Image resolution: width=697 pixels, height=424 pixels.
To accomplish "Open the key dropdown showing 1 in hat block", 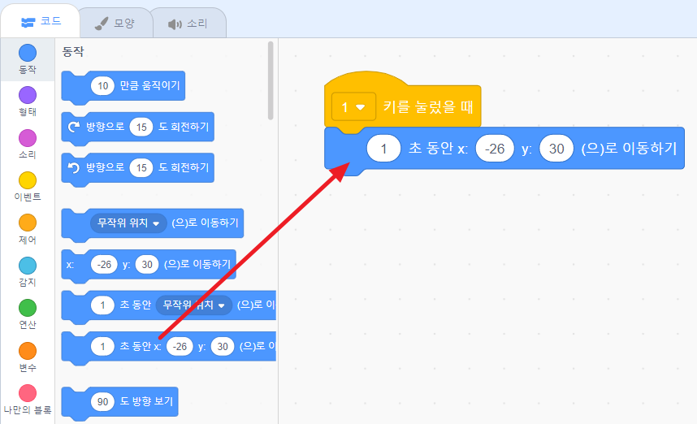I will pyautogui.click(x=354, y=107).
